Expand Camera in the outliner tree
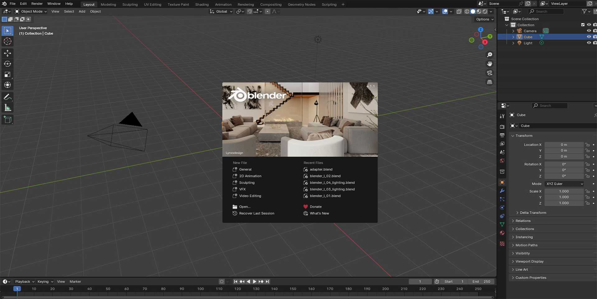Screen dimensions: 597x299 [x=513, y=31]
